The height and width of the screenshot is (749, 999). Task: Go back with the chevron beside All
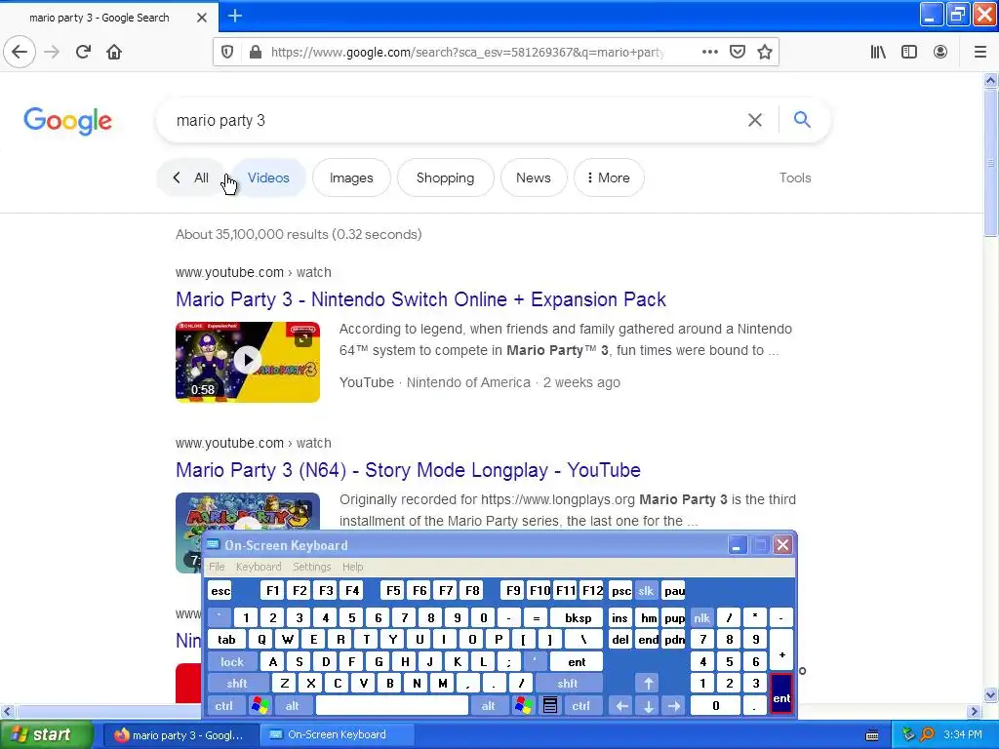(x=177, y=177)
